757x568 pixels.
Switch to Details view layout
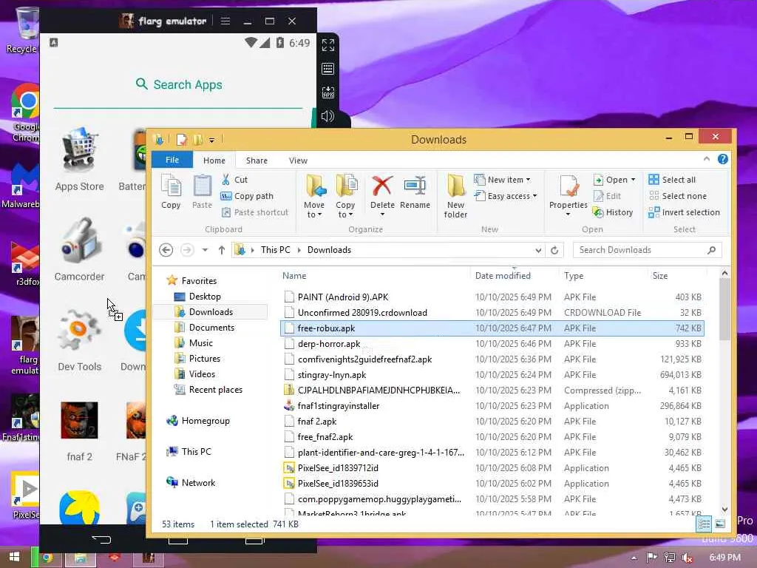click(x=704, y=524)
